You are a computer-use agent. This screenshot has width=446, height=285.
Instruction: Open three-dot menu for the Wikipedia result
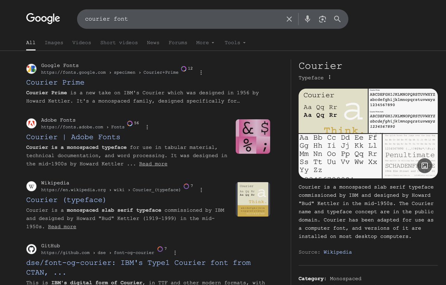click(201, 190)
